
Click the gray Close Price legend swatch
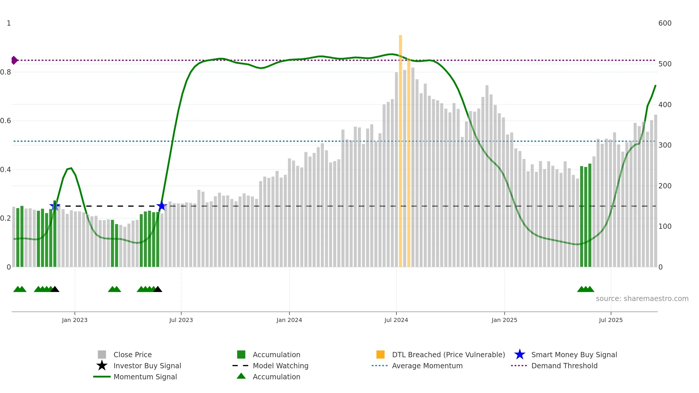point(102,355)
